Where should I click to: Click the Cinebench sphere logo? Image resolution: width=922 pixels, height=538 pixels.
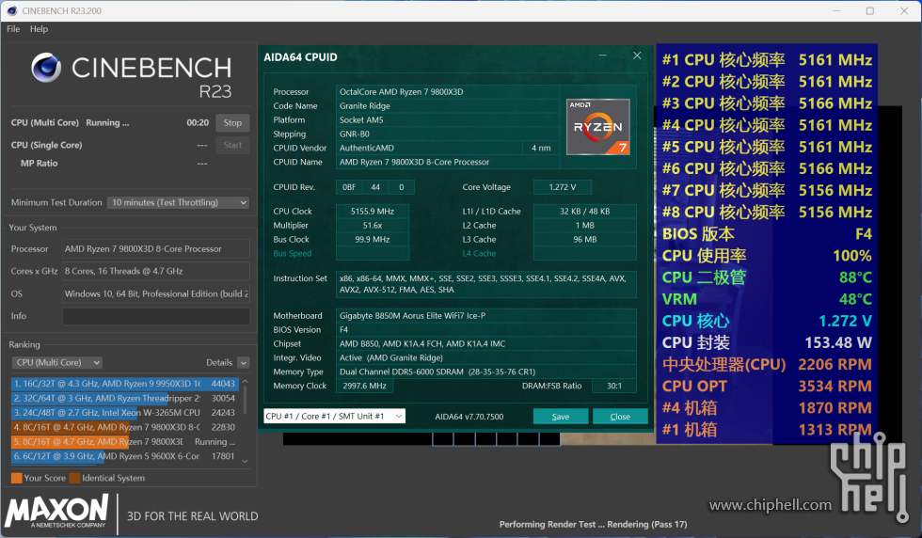point(46,67)
